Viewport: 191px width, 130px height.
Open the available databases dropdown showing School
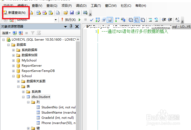56,20
